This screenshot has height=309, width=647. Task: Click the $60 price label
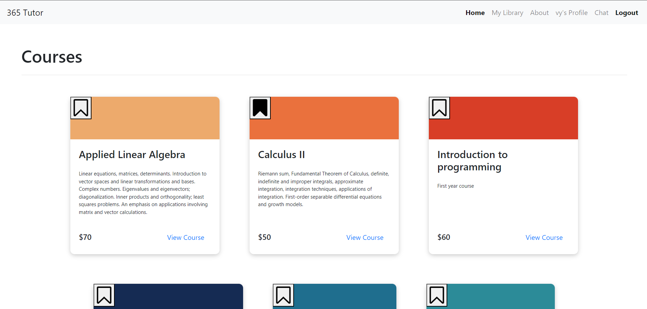444,237
